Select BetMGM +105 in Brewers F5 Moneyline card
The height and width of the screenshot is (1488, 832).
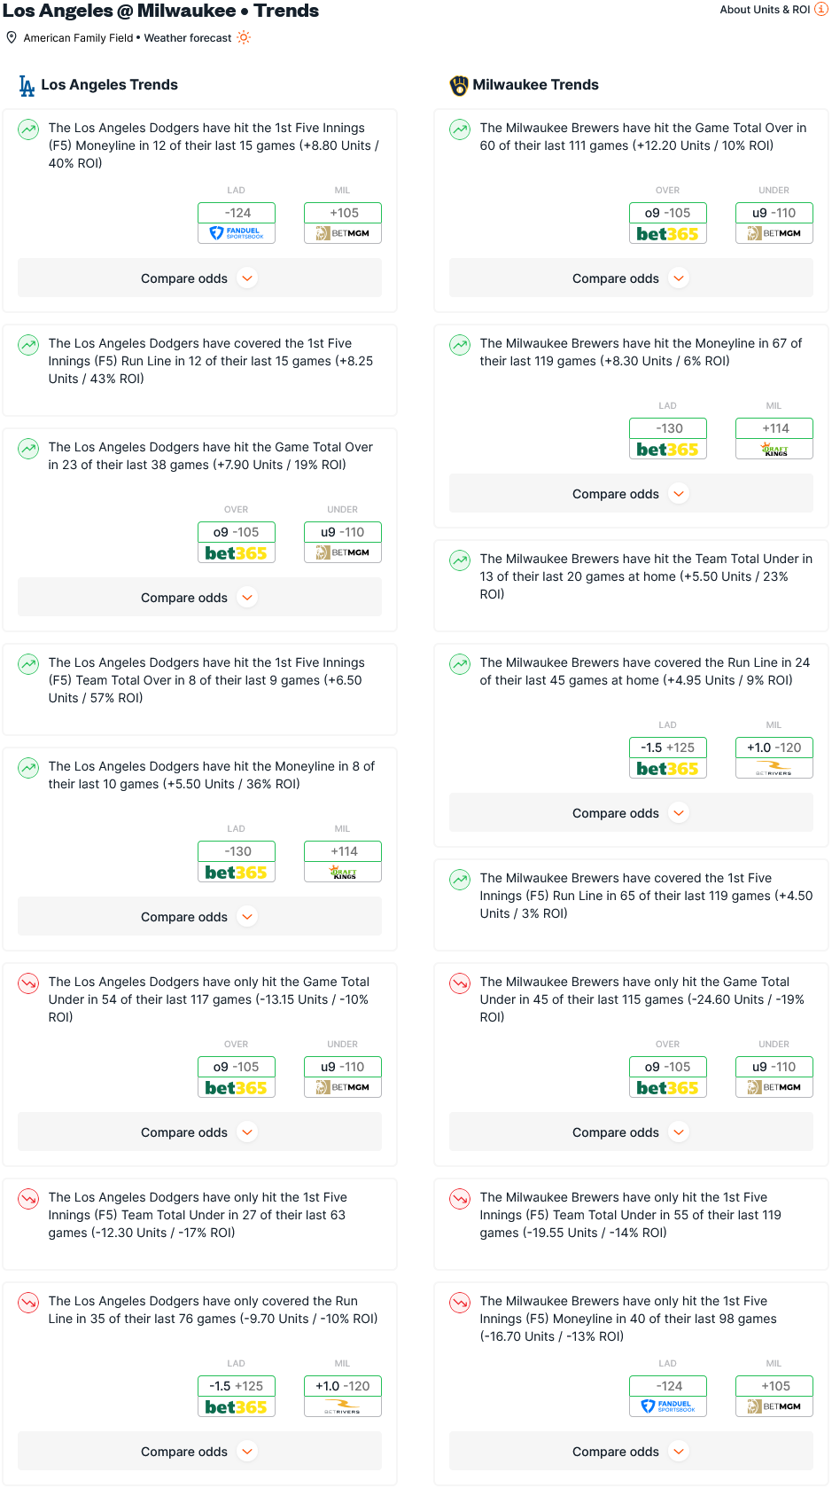pyautogui.click(x=774, y=1396)
